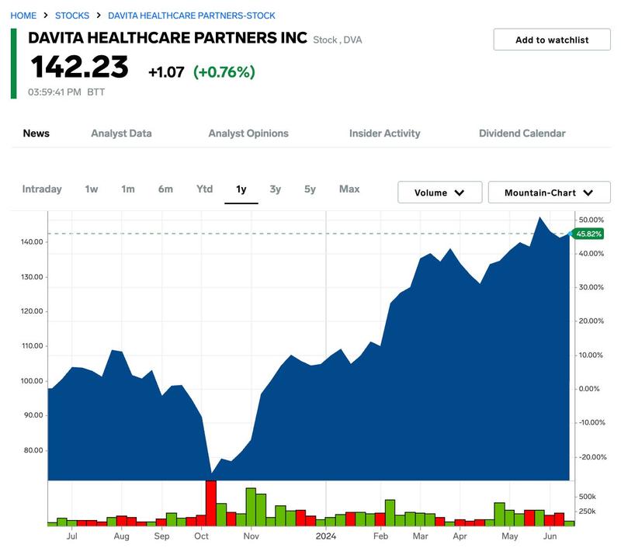Click the Add to watchlist button
The image size is (621, 548).
point(552,40)
